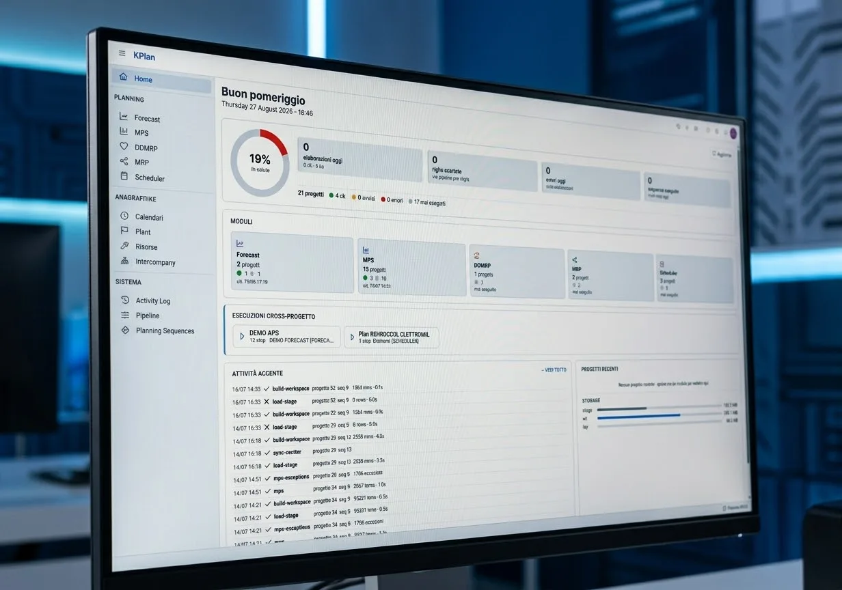Click the MPS module card bar icon
Image resolution: width=842 pixels, height=590 pixels.
366,251
